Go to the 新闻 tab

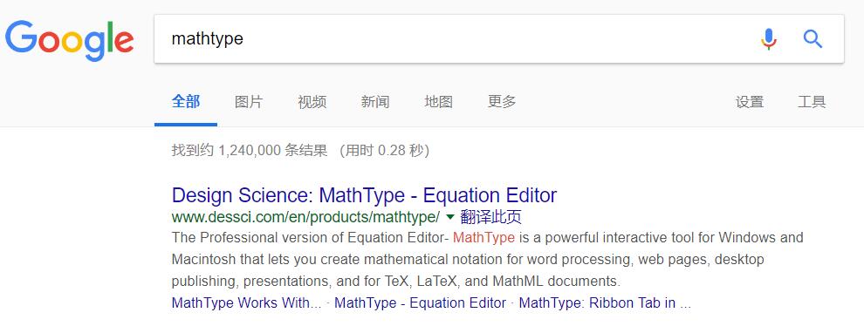tap(375, 102)
